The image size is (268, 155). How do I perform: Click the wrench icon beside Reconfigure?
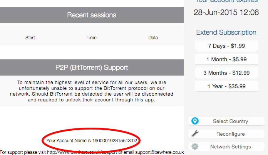point(195,134)
